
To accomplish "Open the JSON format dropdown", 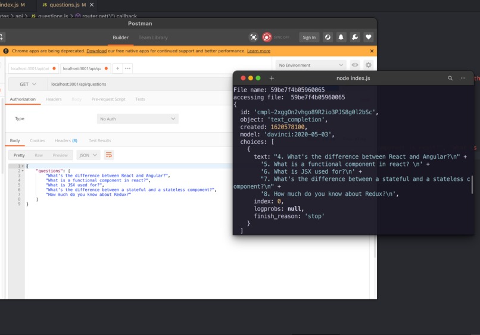I will click(x=88, y=155).
